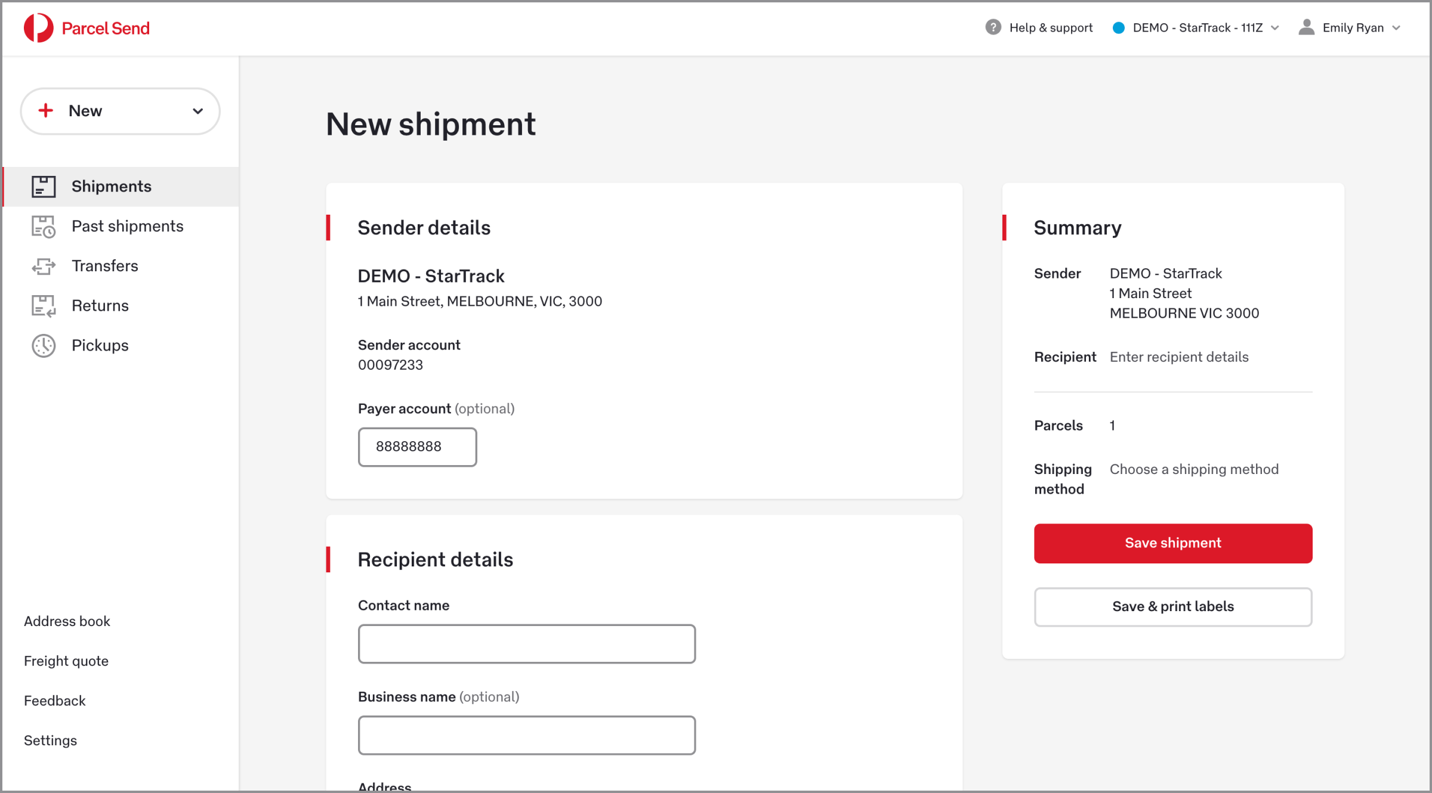Open Returns in the sidebar
The height and width of the screenshot is (793, 1432).
(x=121, y=306)
